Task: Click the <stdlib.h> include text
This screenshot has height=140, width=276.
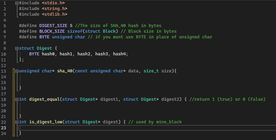Action: tap(55, 14)
